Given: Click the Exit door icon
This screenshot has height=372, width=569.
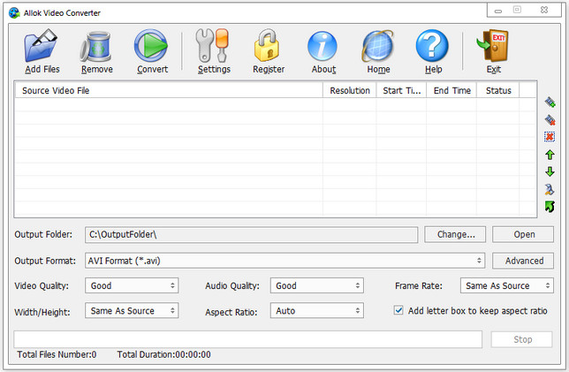Looking at the screenshot, I should (492, 46).
